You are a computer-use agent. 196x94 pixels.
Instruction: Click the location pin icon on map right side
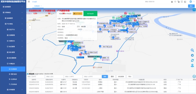[x=192, y=66]
